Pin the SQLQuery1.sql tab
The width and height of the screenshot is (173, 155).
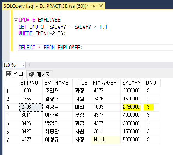pos(94,6)
